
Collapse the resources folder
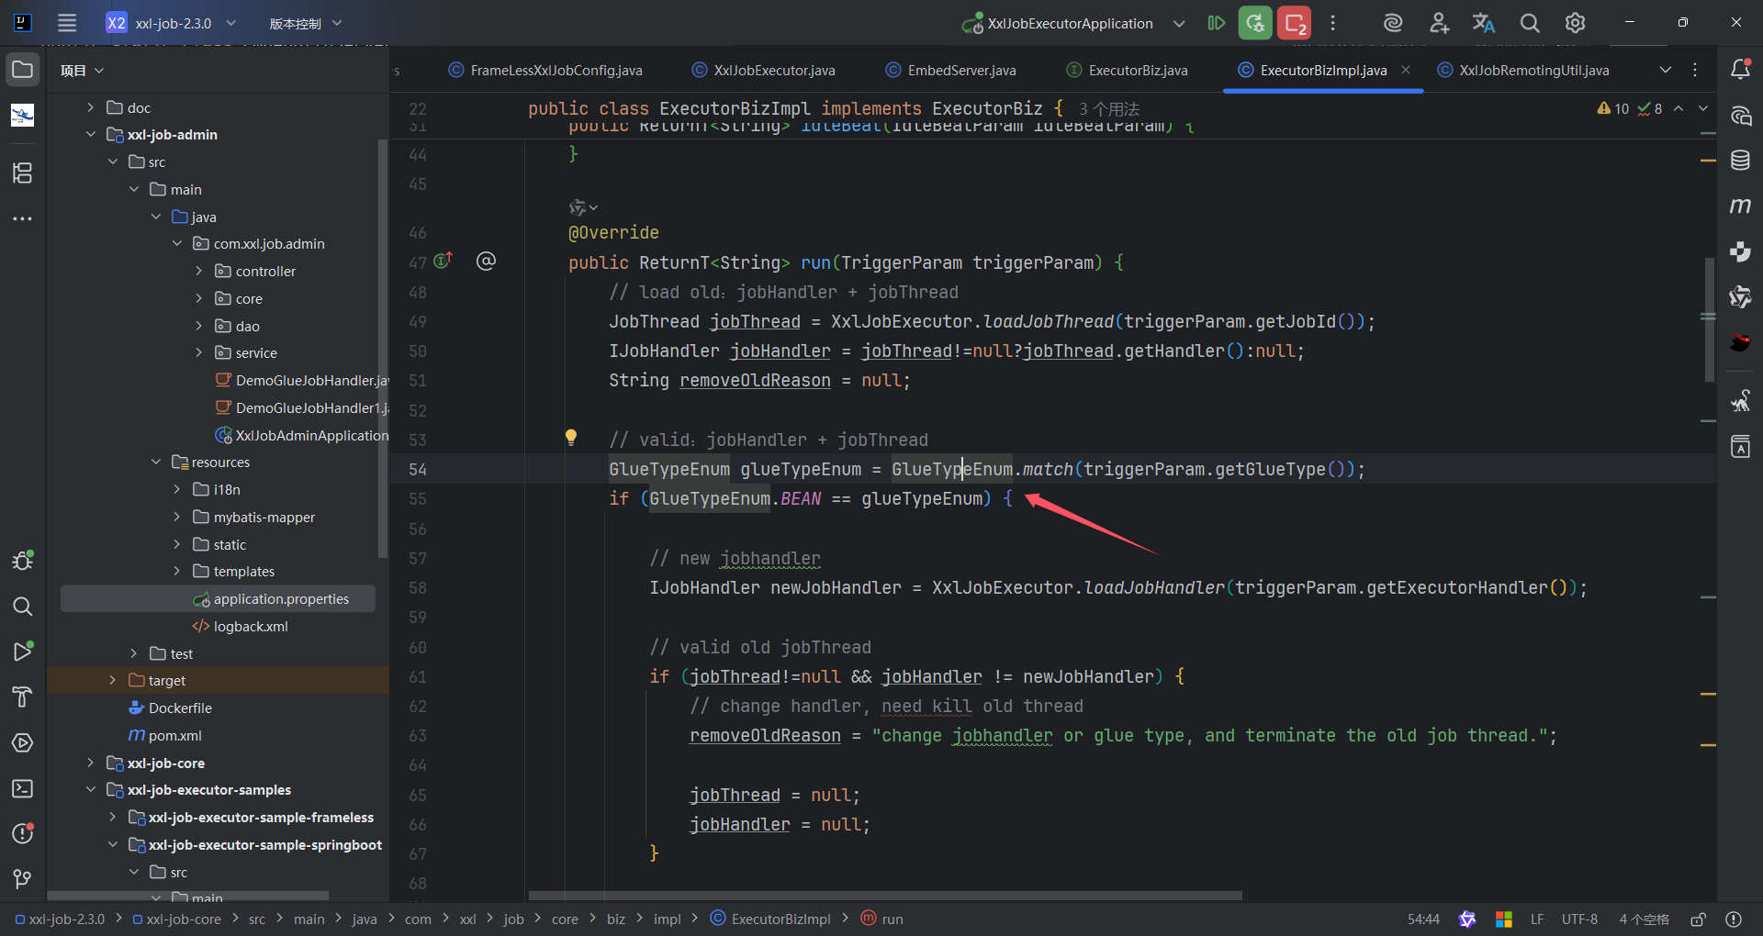(x=156, y=462)
